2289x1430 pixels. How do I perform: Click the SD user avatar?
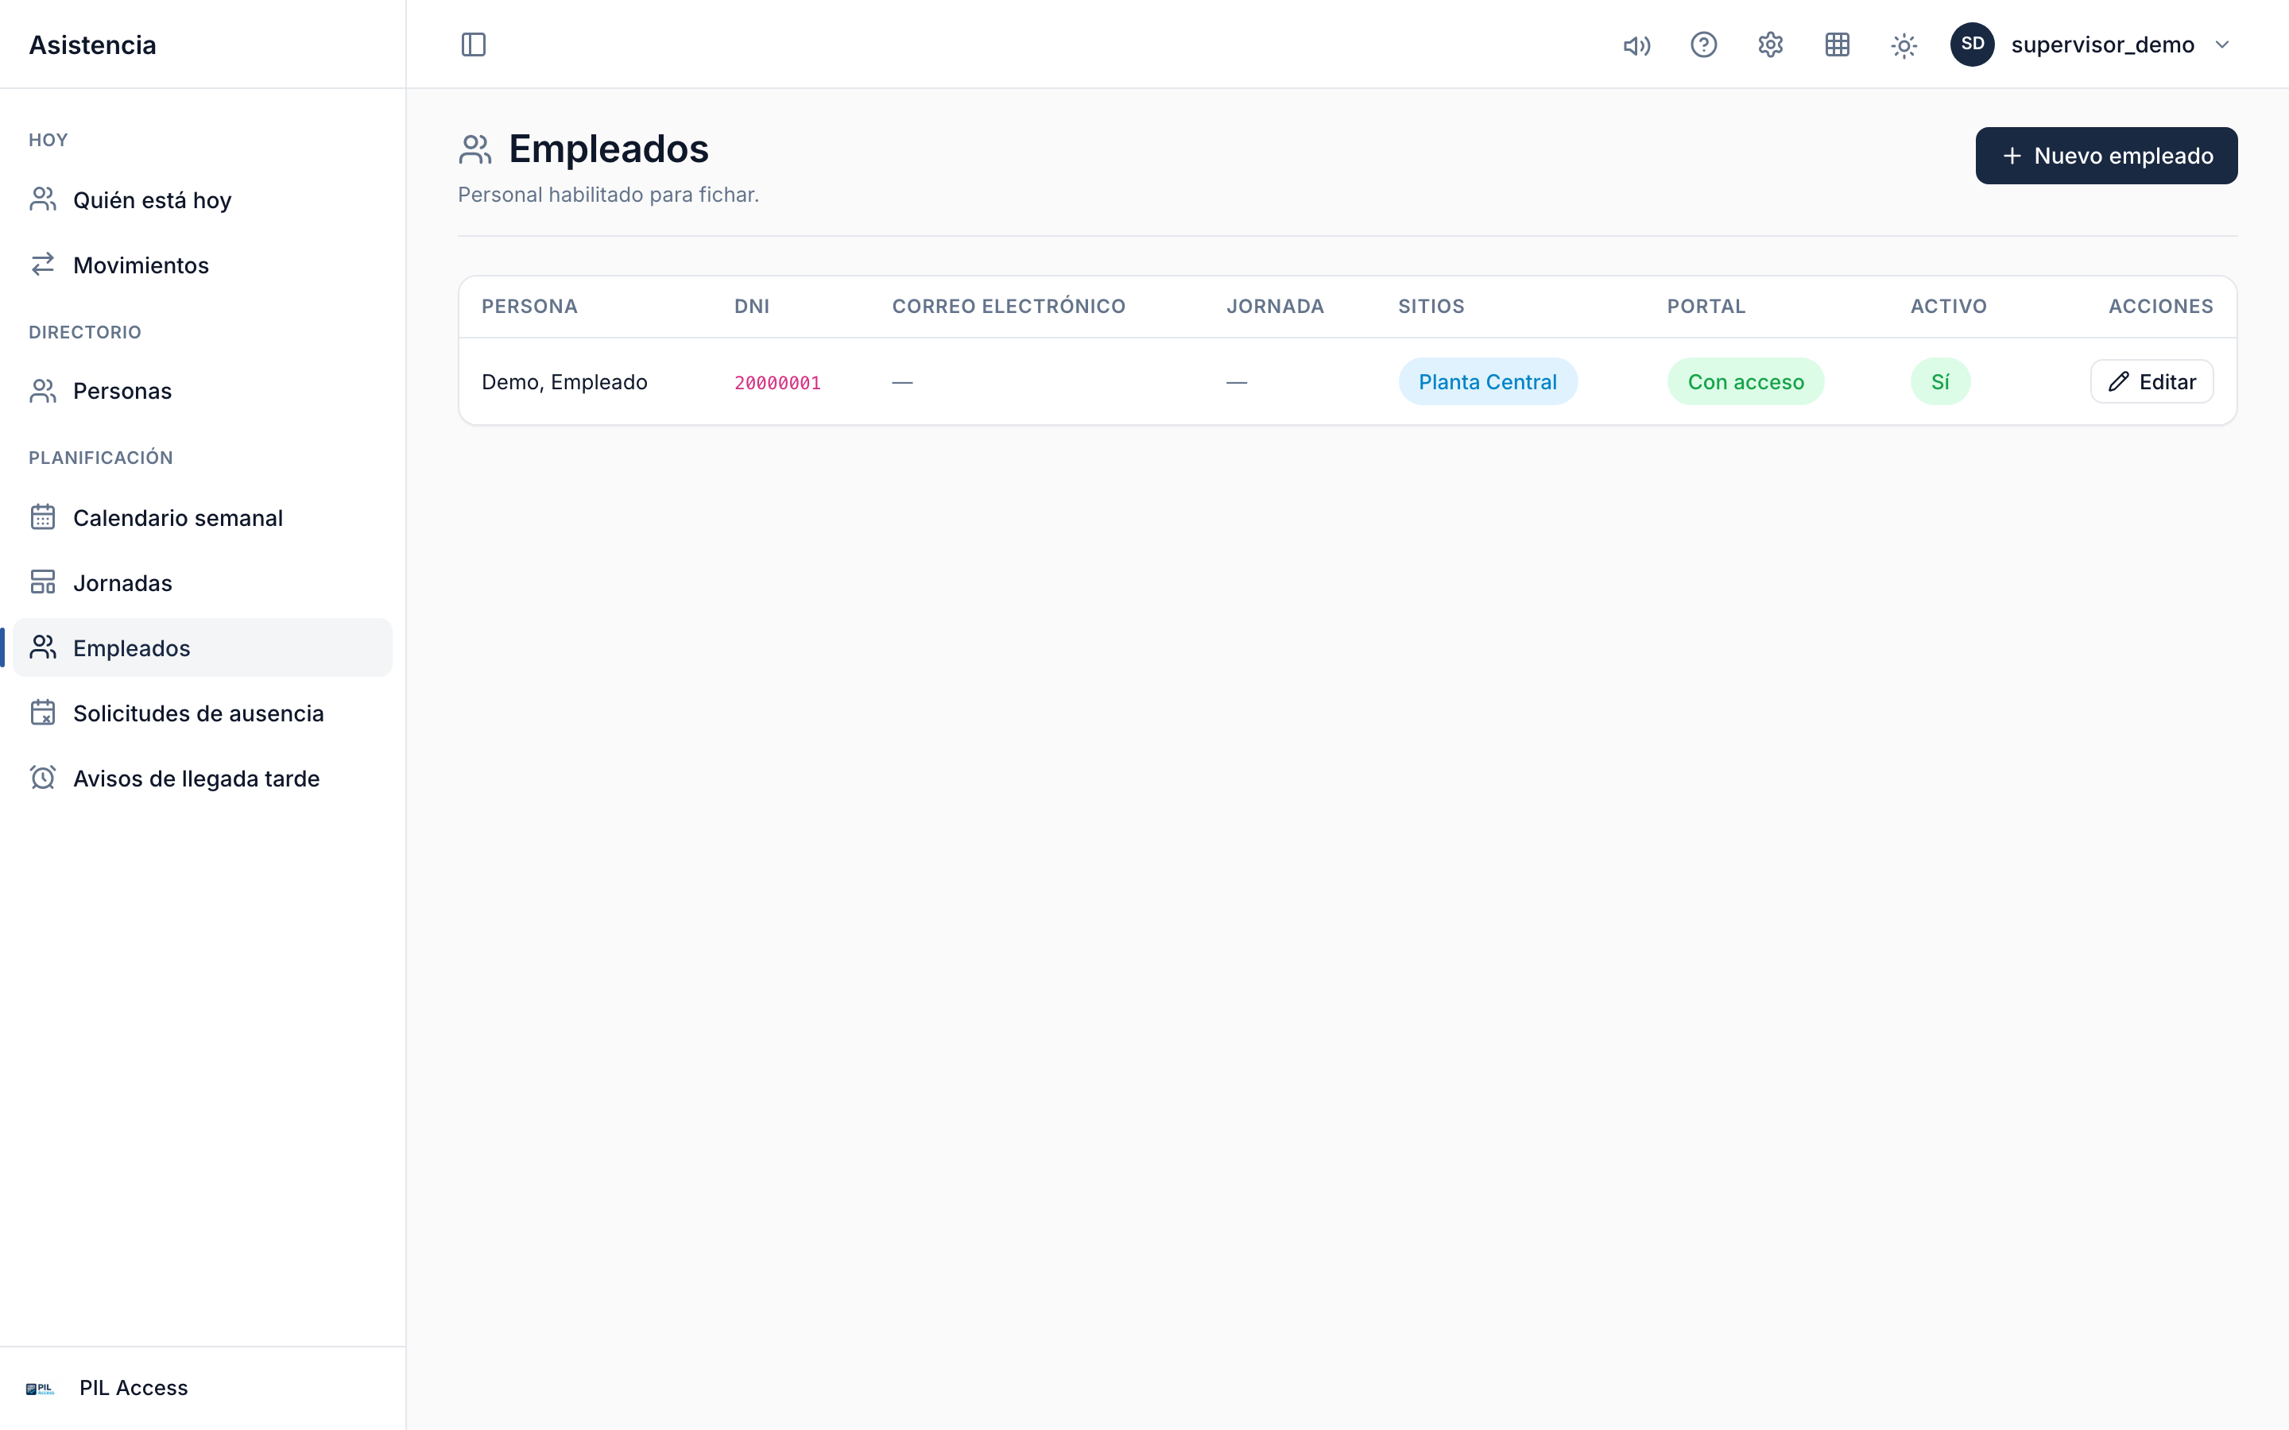click(1972, 44)
